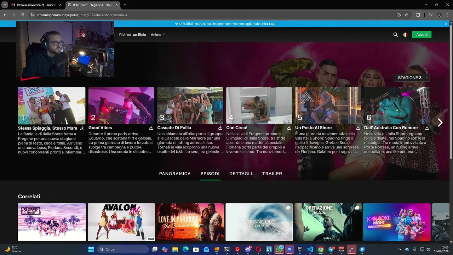Image resolution: width=453 pixels, height=255 pixels.
Task: Open the weather widget 12°C Sereno
Action: click(x=13, y=249)
